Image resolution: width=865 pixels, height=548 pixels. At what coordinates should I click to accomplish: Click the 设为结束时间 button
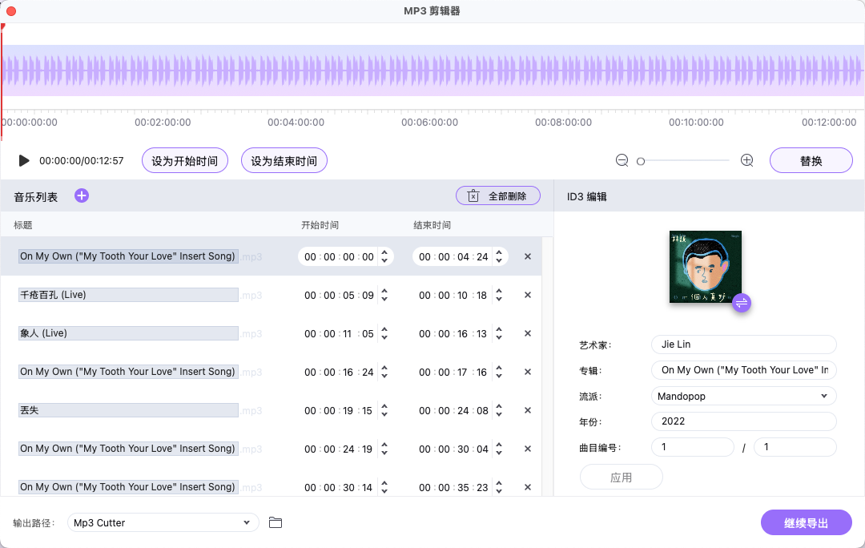[x=284, y=160]
